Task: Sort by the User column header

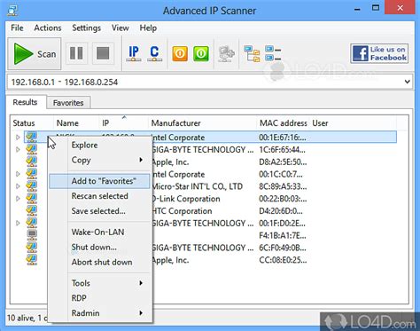Action: tap(353, 123)
